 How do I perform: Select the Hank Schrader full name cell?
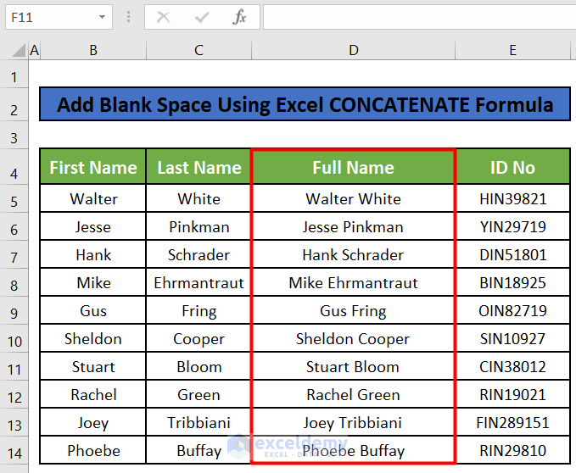pos(354,254)
